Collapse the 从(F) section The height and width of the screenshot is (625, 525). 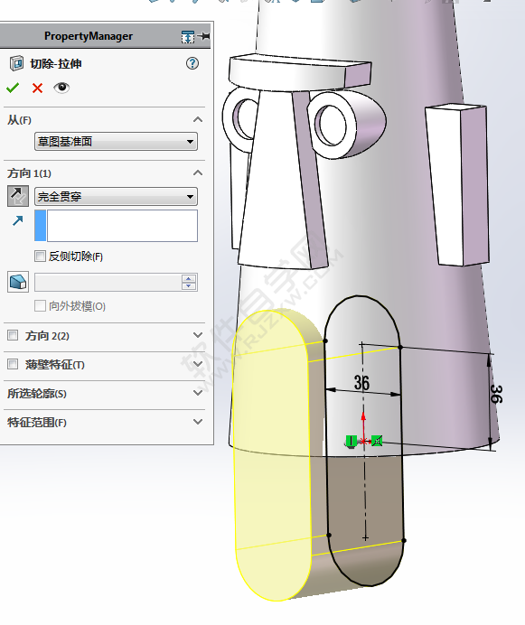tap(198, 119)
